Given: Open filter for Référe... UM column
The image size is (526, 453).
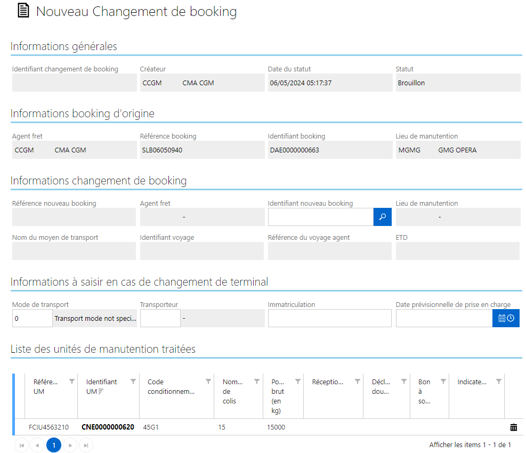Looking at the screenshot, I should click(x=72, y=382).
